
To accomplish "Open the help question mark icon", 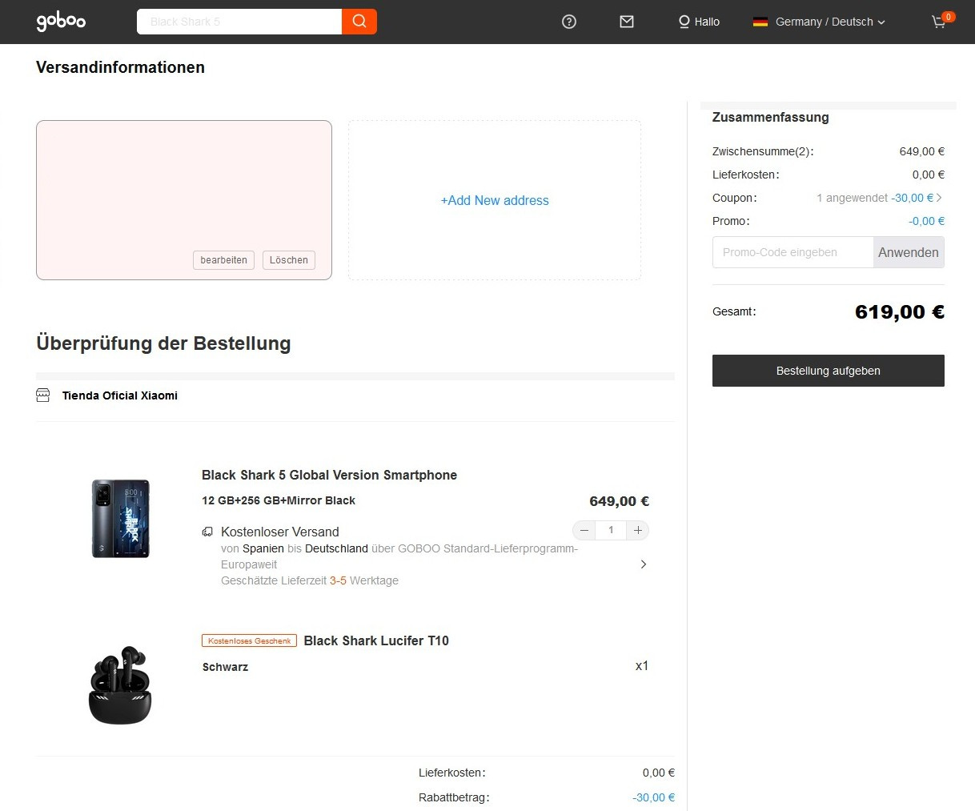I will pyautogui.click(x=569, y=22).
